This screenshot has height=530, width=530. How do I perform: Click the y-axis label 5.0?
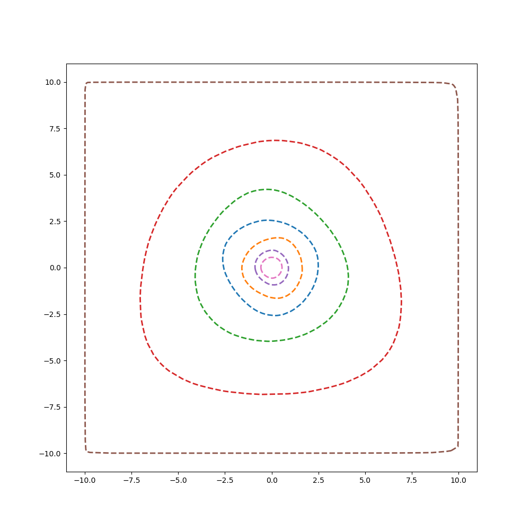click(x=56, y=175)
